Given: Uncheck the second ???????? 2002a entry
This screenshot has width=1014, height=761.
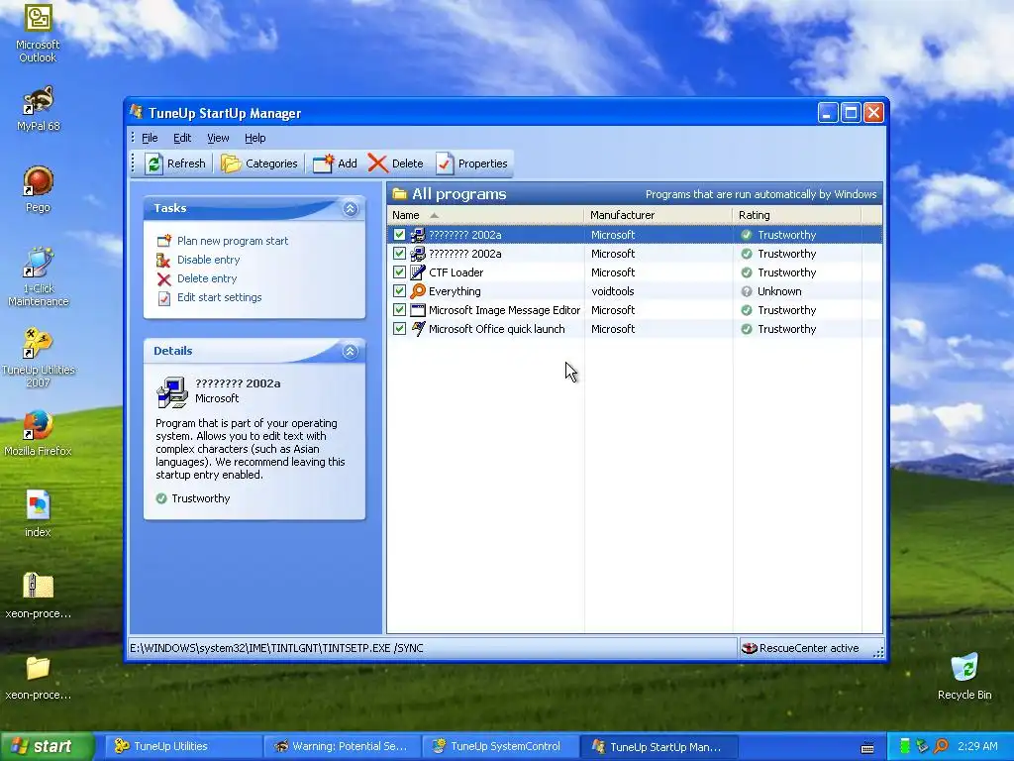Looking at the screenshot, I should (x=400, y=254).
